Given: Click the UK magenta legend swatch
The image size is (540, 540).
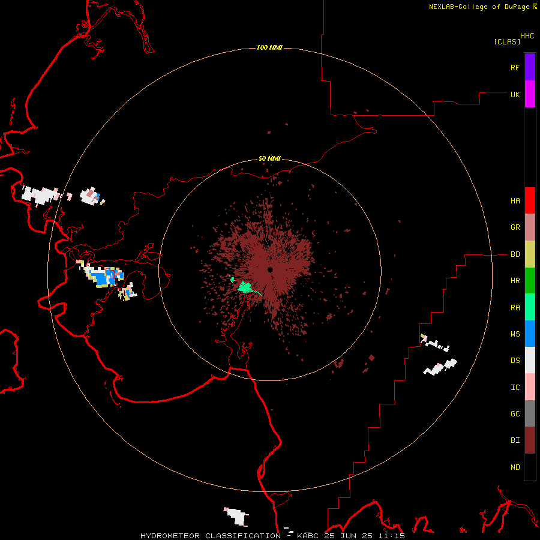Looking at the screenshot, I should [x=530, y=94].
